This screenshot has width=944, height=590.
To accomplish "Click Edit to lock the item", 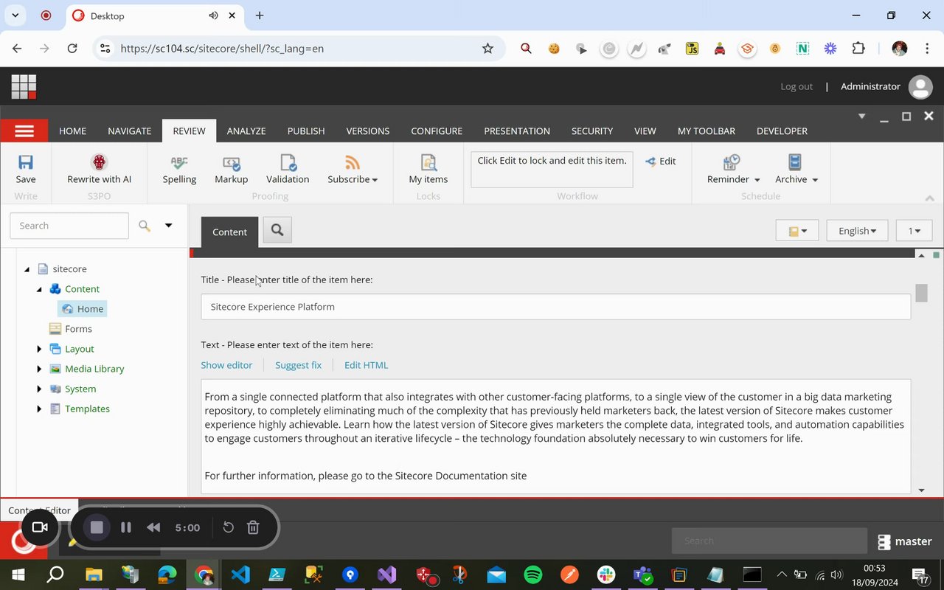I will point(661,161).
